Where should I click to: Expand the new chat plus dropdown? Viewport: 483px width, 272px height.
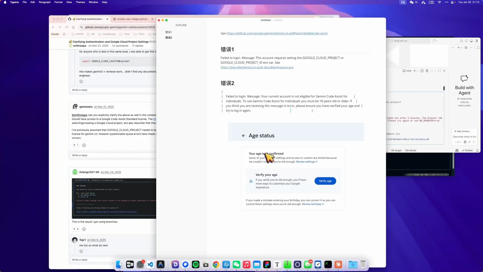click(x=462, y=47)
